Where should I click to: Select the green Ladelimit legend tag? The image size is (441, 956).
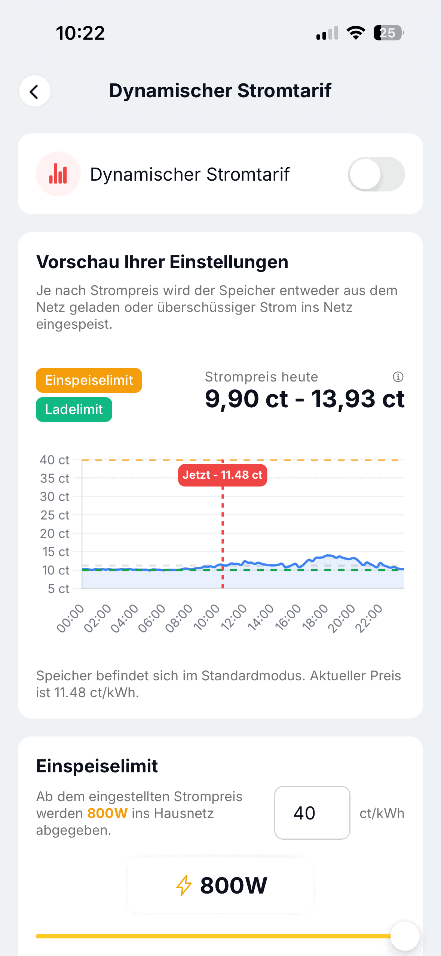pyautogui.click(x=74, y=410)
